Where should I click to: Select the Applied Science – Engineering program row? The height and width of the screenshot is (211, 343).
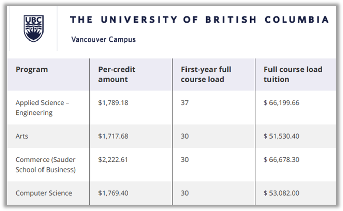[171, 108]
